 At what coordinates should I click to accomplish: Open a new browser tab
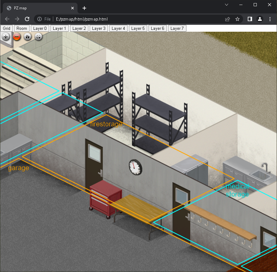coord(84,8)
